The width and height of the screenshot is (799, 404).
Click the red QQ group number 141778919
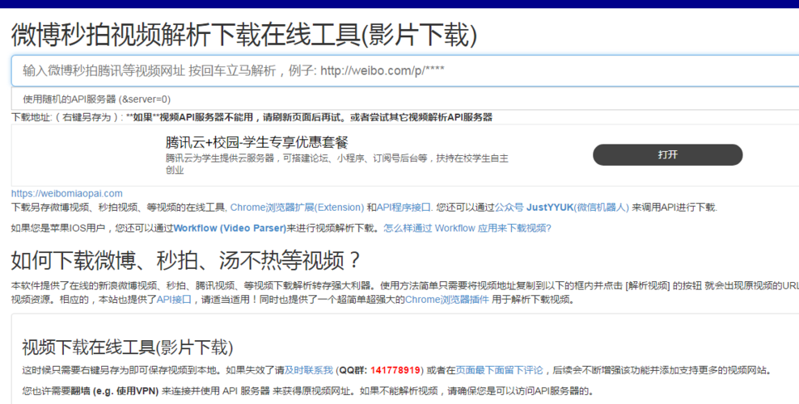[x=395, y=370]
